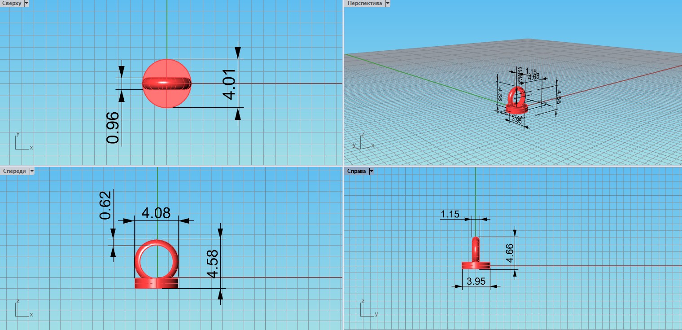
Task: Select the 0.96 dimension text
Action: pos(113,128)
